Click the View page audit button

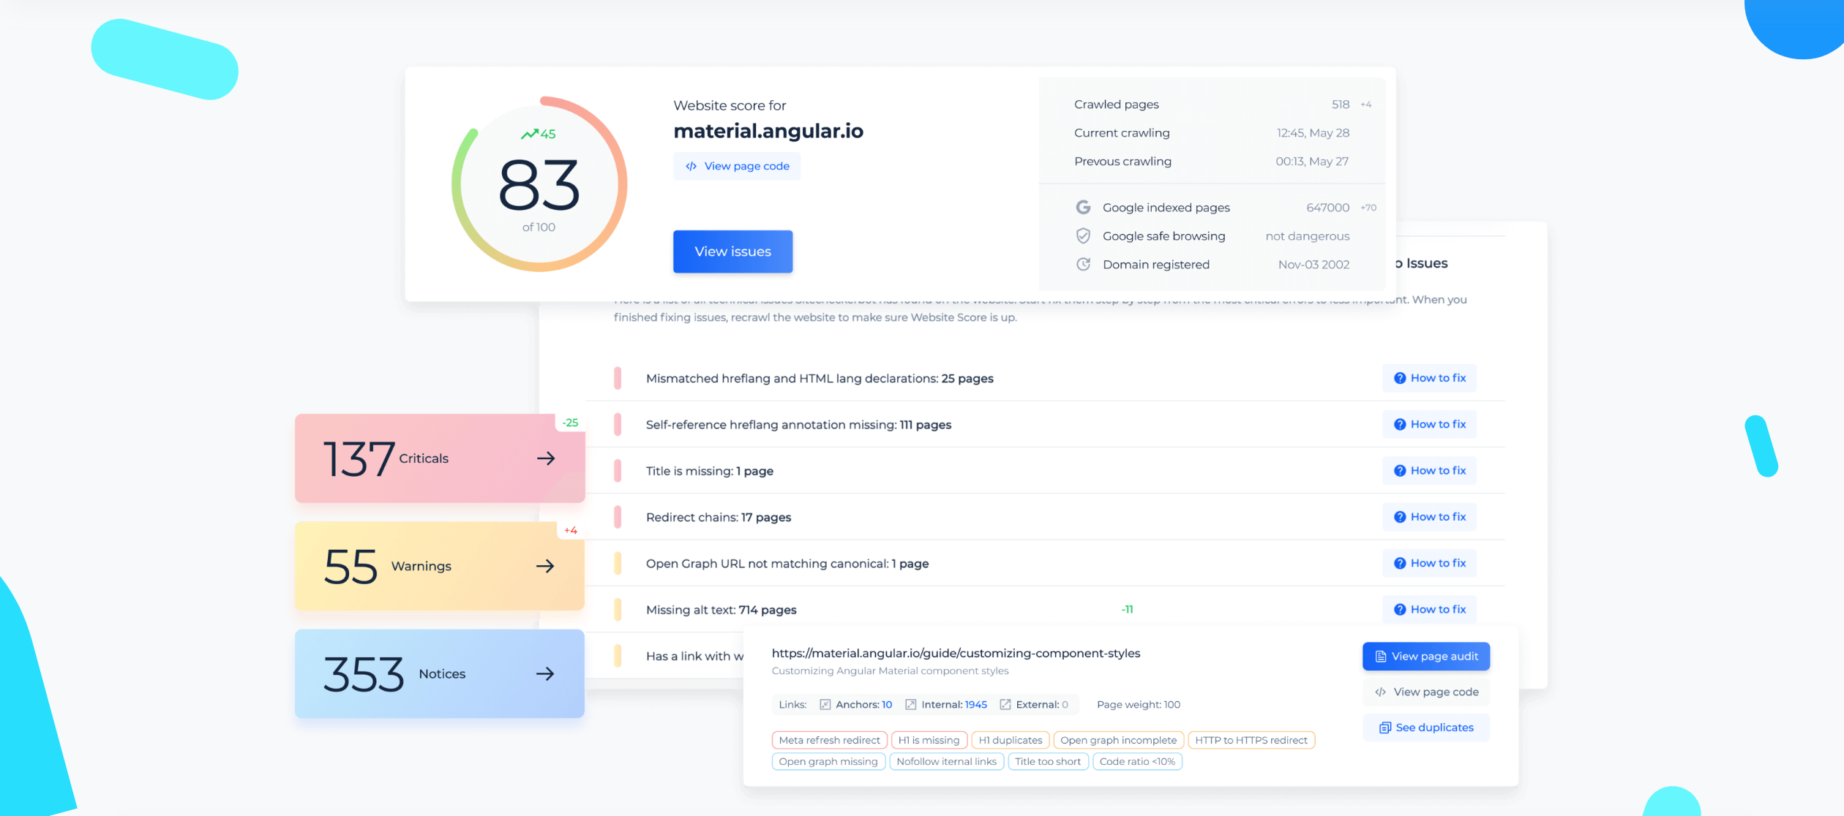pos(1426,656)
